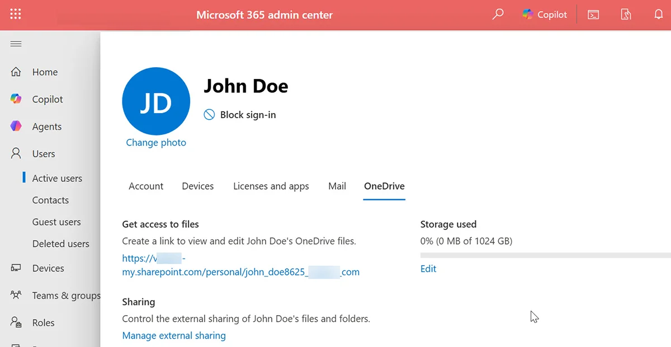The height and width of the screenshot is (347, 671).
Task: Click Change photo under the avatar
Action: click(x=156, y=142)
